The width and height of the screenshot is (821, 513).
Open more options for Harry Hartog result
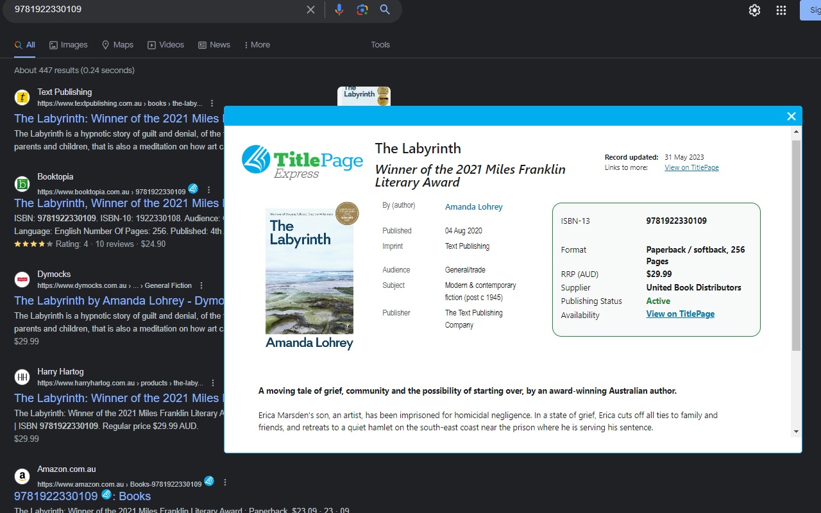point(213,383)
